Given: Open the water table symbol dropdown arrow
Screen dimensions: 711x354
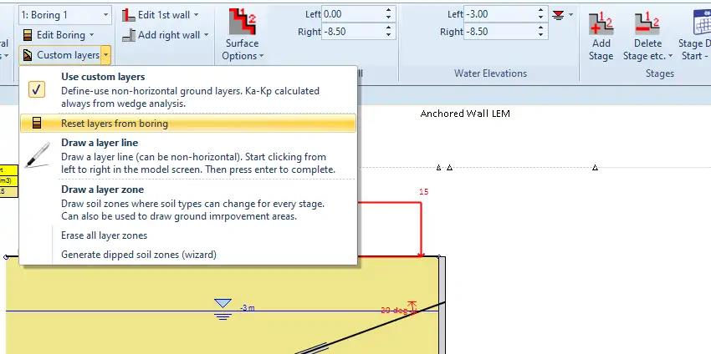Looking at the screenshot, I should 570,15.
